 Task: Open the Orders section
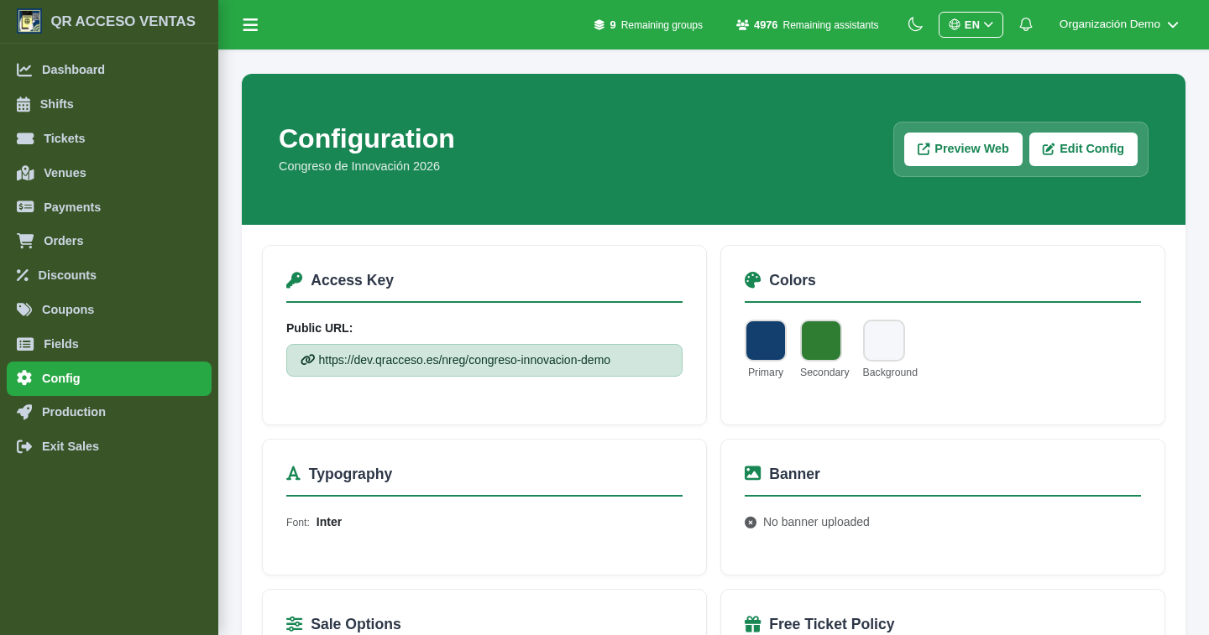point(109,241)
